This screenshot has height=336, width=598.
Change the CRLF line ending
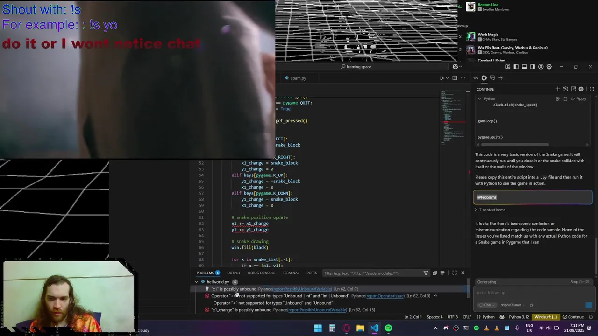467,317
